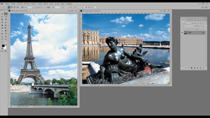The height and width of the screenshot is (118, 210).
Task: Open the Filter menu
Action: click(x=46, y=4)
